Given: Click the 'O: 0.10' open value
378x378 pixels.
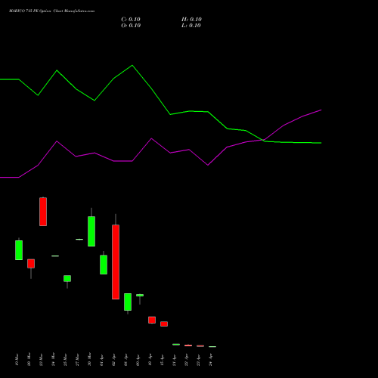Looking at the screenshot, I should pyautogui.click(x=131, y=26).
